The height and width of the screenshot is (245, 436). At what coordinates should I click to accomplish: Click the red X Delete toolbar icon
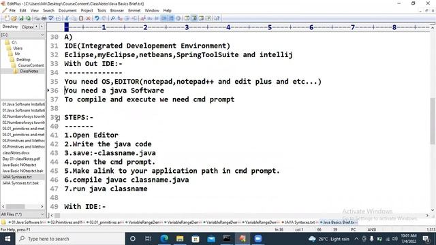point(88,18)
